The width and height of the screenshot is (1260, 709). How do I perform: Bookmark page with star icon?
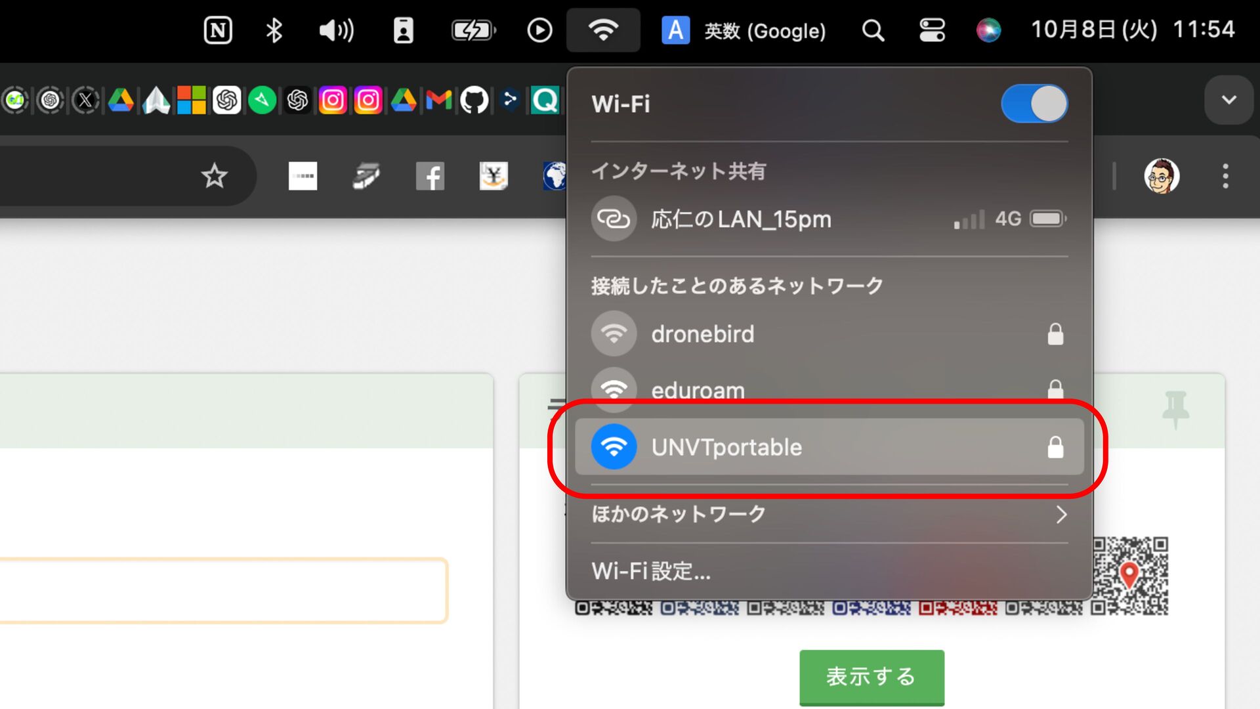click(214, 176)
